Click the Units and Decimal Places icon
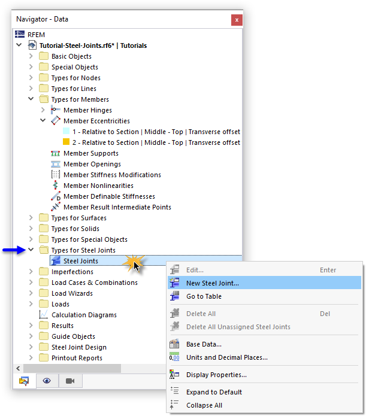Screen dimensions: 366x416 174,357
